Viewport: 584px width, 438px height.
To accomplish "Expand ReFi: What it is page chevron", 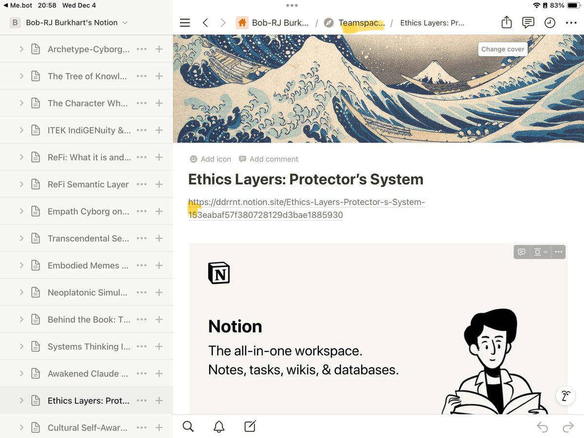I will click(x=21, y=157).
